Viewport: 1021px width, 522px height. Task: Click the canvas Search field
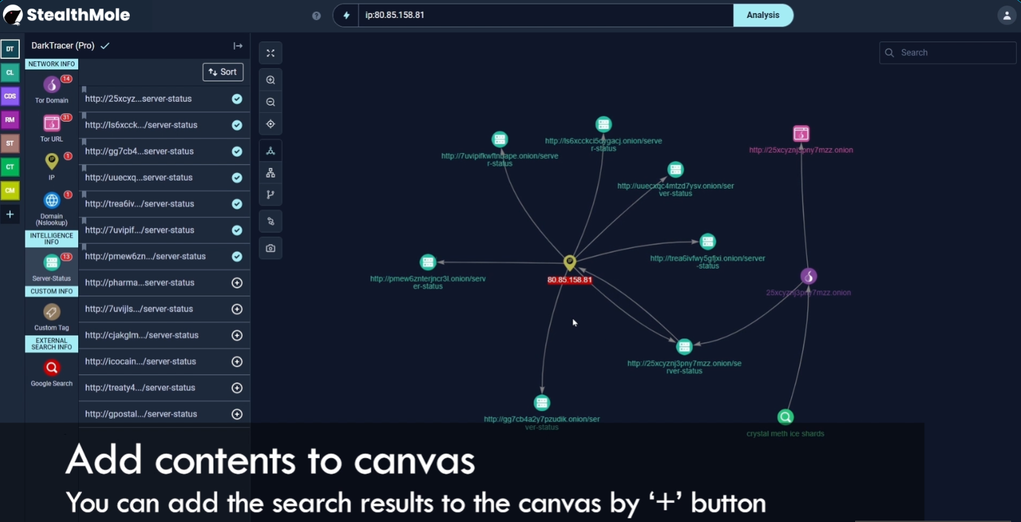coord(948,53)
